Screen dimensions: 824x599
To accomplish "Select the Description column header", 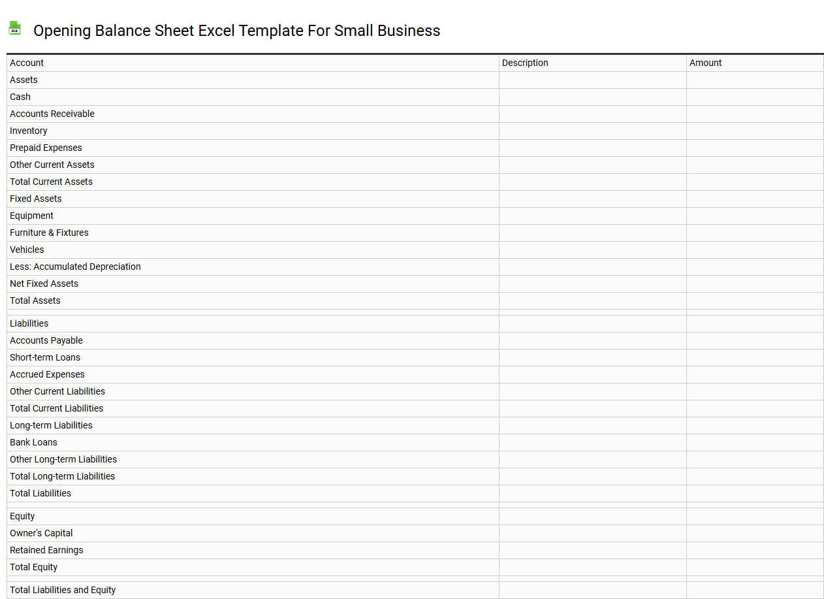I will [525, 63].
